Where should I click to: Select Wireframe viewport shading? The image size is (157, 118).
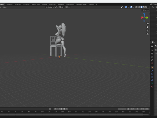[139, 7]
